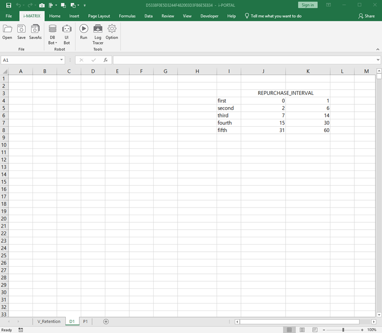Click the Insert Function fx button
The width and height of the screenshot is (382, 333).
[106, 60]
